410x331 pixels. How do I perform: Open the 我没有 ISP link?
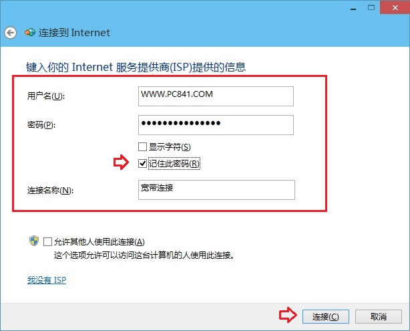47,280
